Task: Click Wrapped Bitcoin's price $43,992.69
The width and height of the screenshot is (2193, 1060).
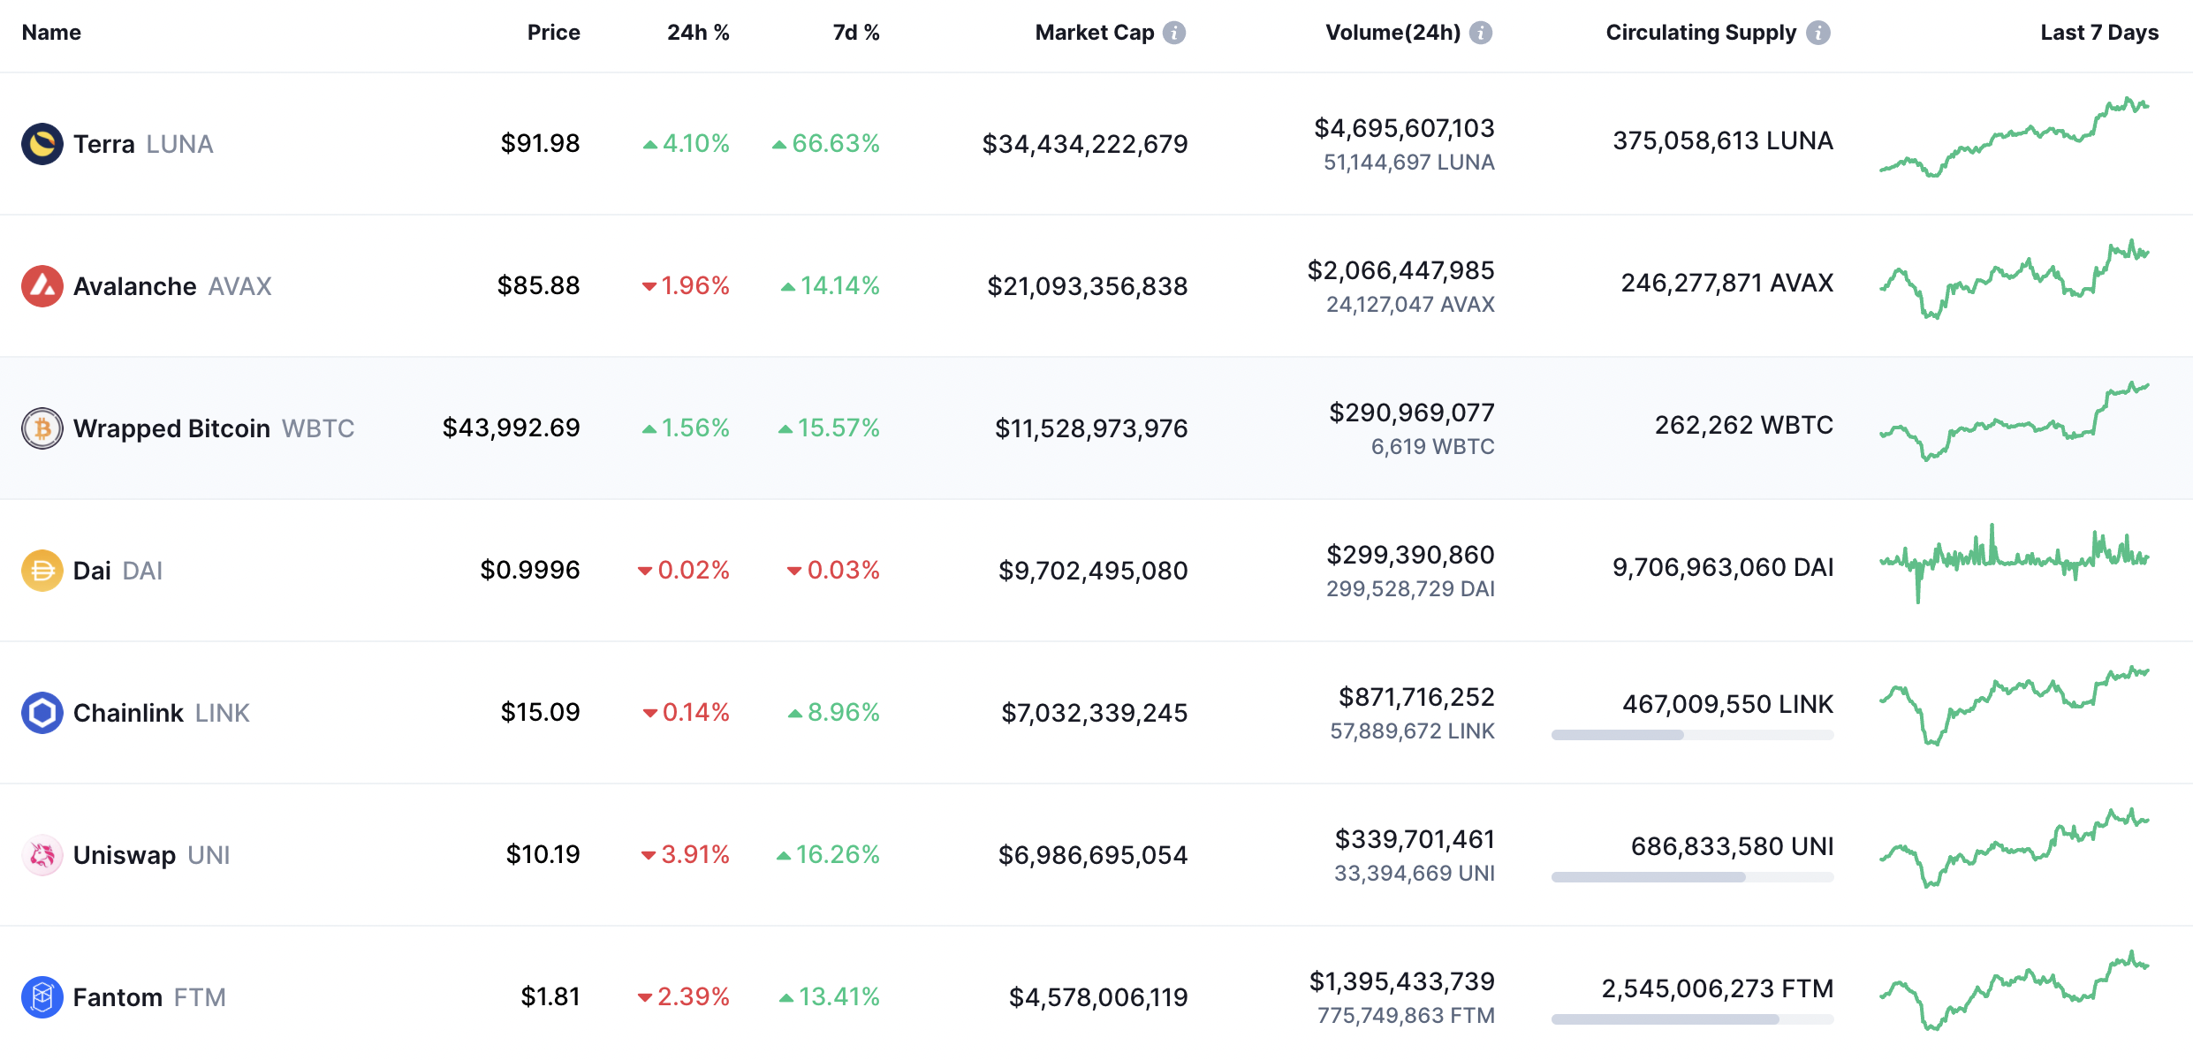Action: pos(511,428)
